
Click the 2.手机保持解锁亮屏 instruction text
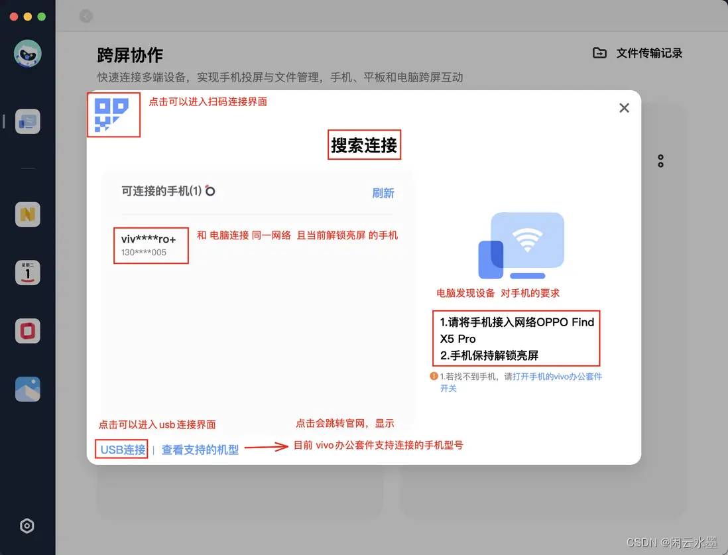pyautogui.click(x=489, y=355)
